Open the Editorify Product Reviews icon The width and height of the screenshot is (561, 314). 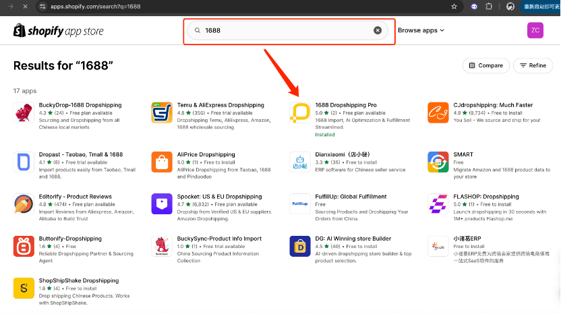(24, 204)
